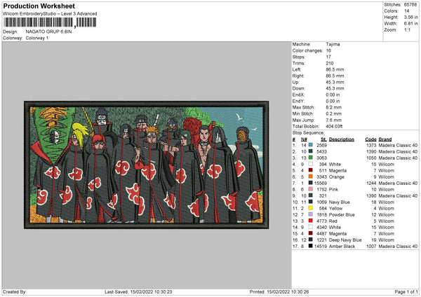The width and height of the screenshot is (421, 297).
Task: Click the 'Last Saved: 15/02/2022 10:30:23' footer
Action: 138,291
